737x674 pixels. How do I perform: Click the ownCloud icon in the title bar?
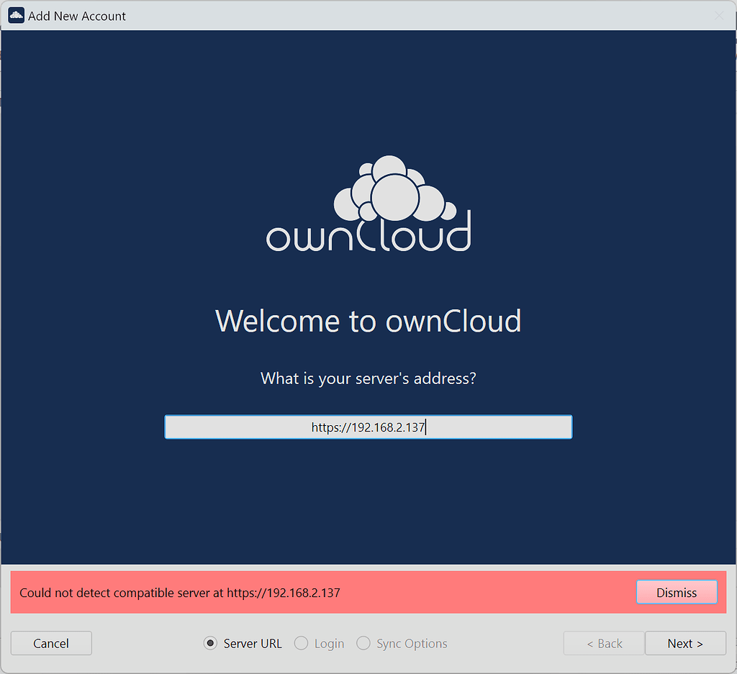(16, 14)
